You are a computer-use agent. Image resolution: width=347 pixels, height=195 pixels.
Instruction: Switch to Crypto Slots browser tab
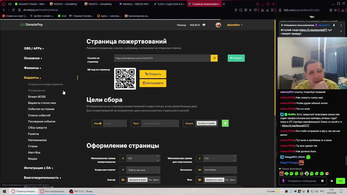tap(169, 4)
